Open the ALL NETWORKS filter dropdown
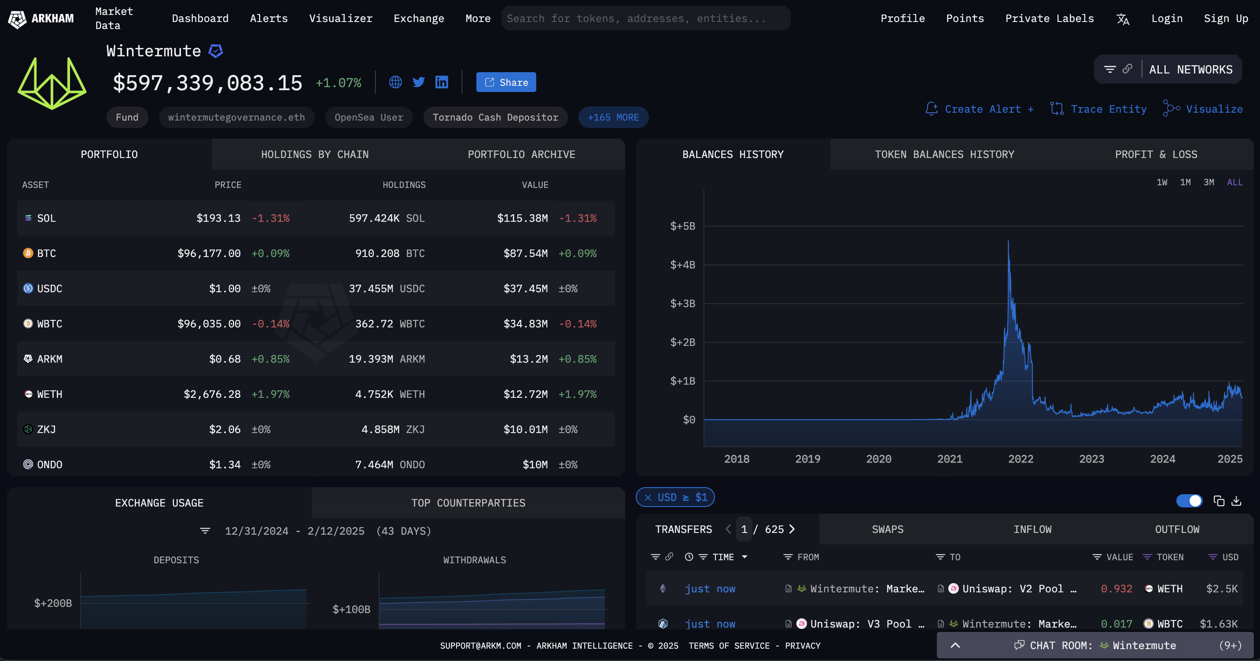Viewport: 1260px width, 661px height. click(x=1190, y=70)
